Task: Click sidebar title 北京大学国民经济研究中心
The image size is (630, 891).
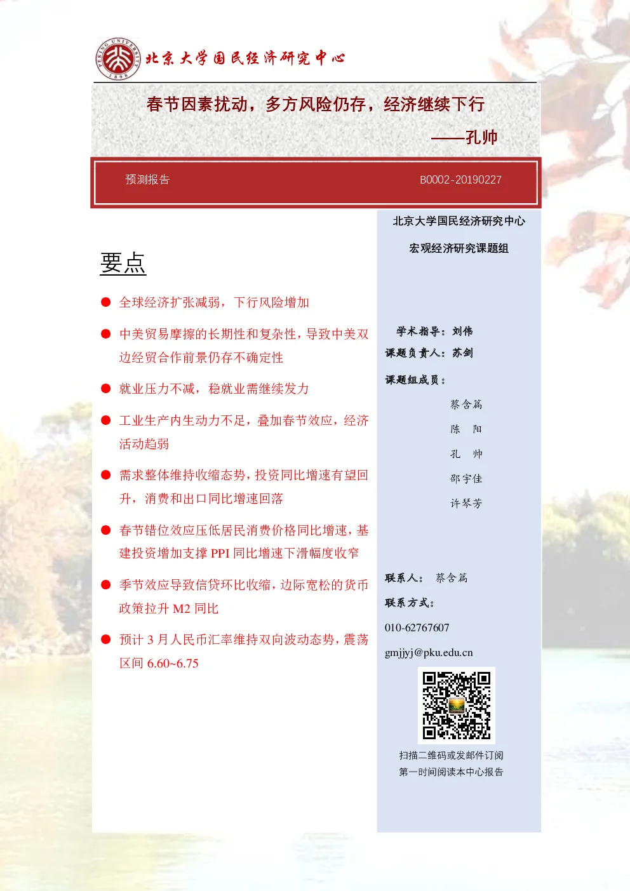Action: (459, 221)
